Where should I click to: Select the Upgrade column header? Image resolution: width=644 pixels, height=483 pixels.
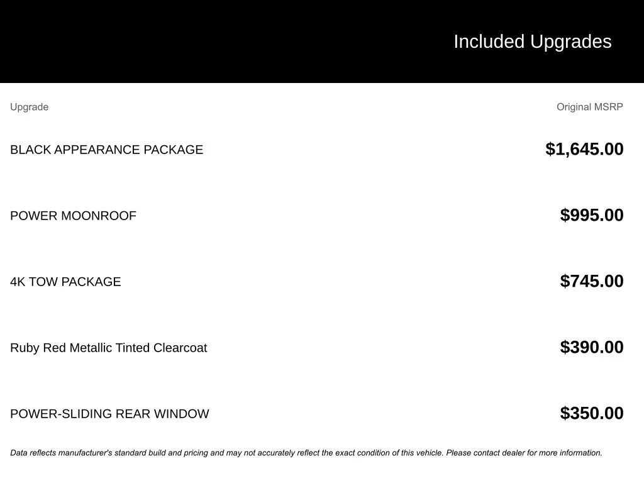pyautogui.click(x=29, y=107)
